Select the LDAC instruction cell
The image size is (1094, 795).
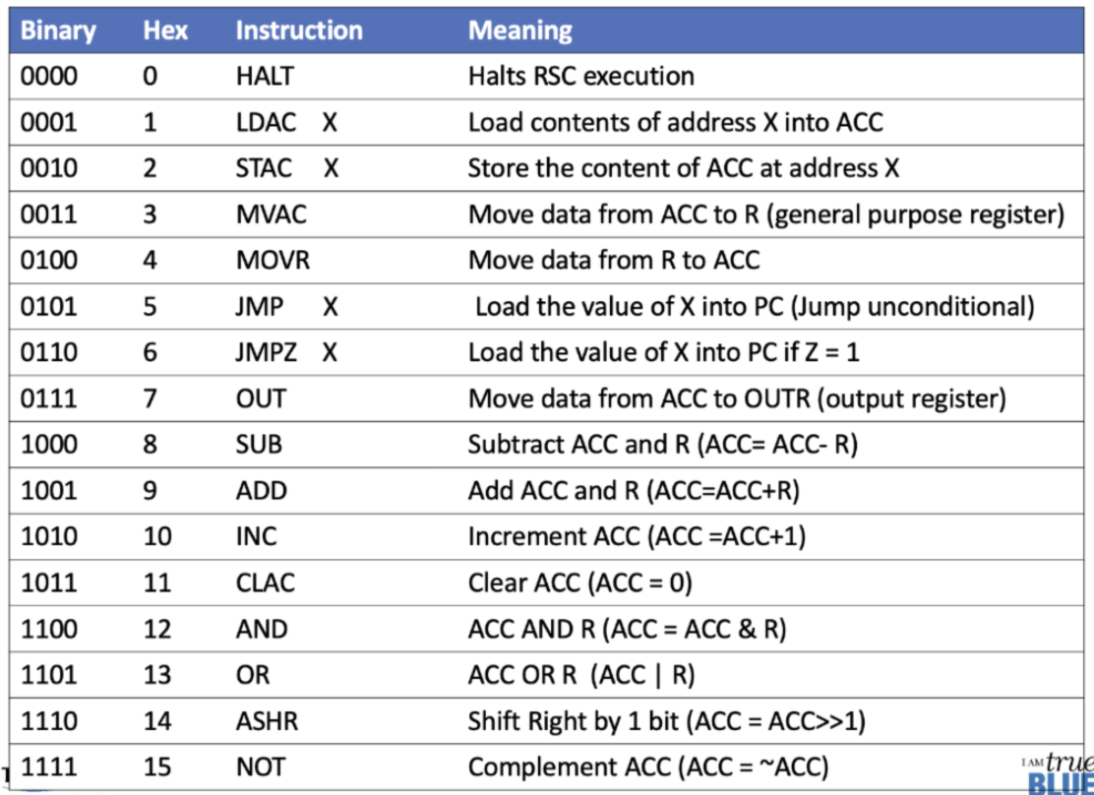click(267, 122)
